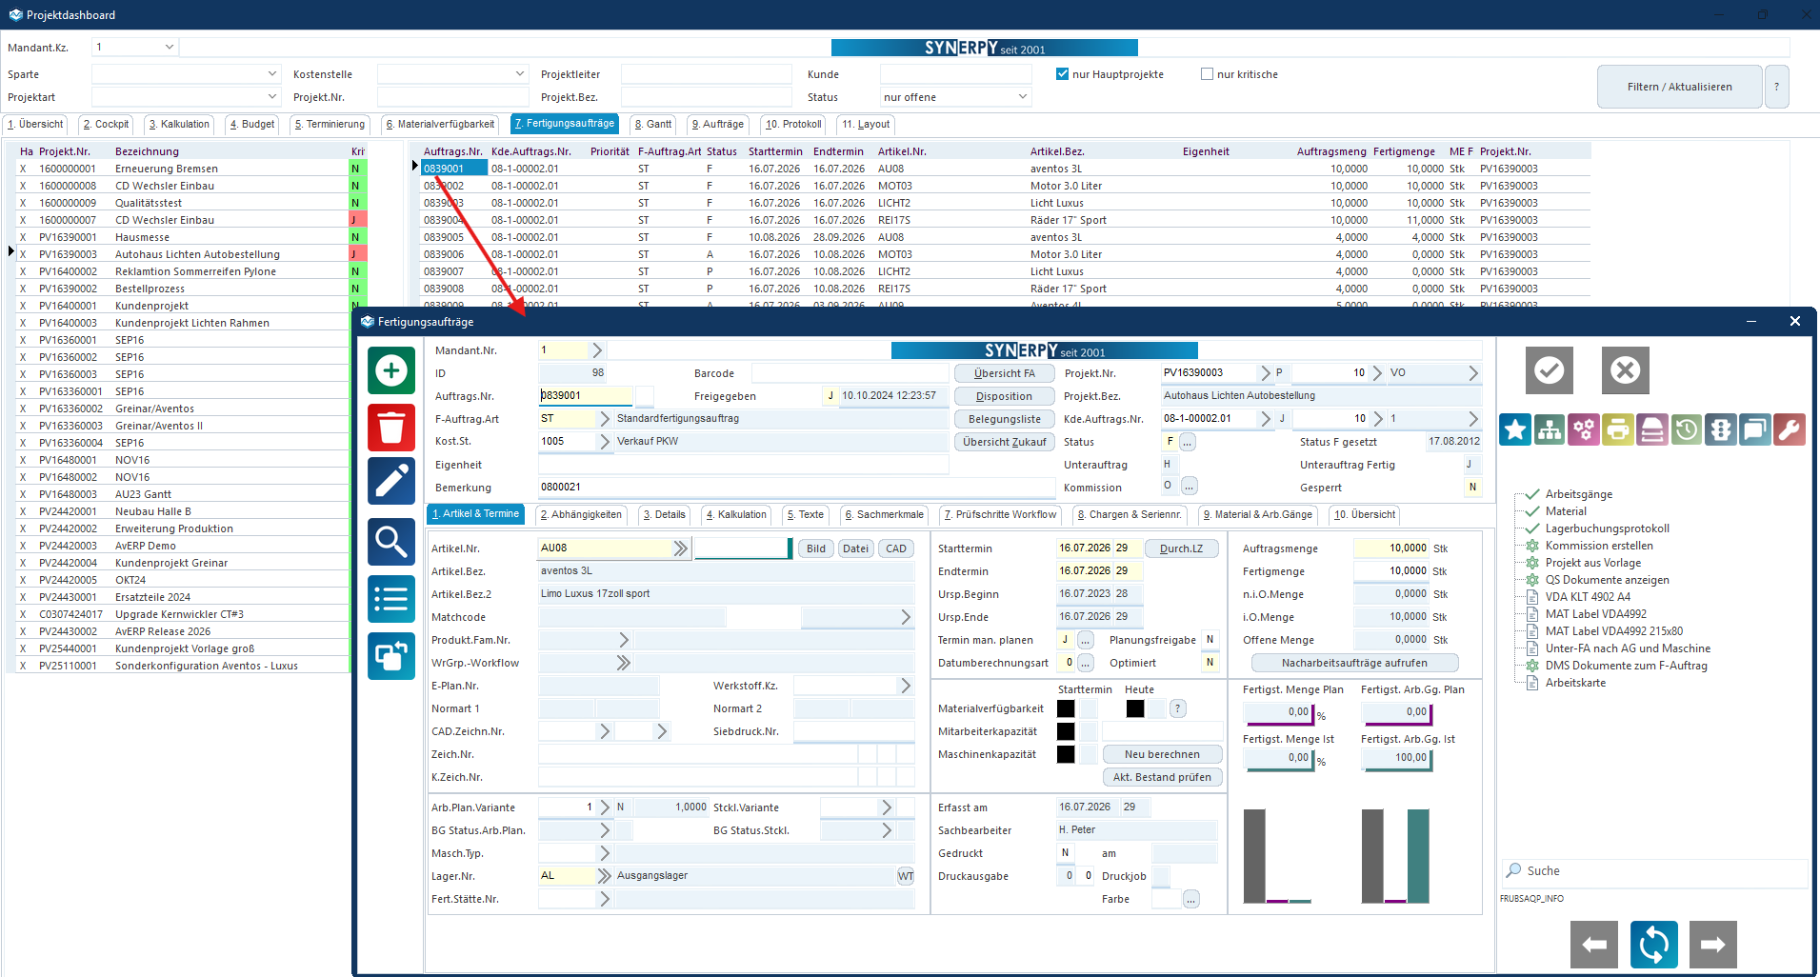This screenshot has width=1820, height=977.
Task: Click the pencil edit icon
Action: pos(391,481)
